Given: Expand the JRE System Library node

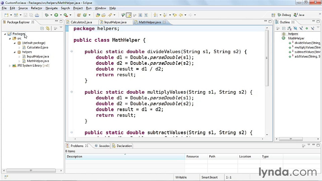Looking at the screenshot, I should pyautogui.click(x=10, y=66).
